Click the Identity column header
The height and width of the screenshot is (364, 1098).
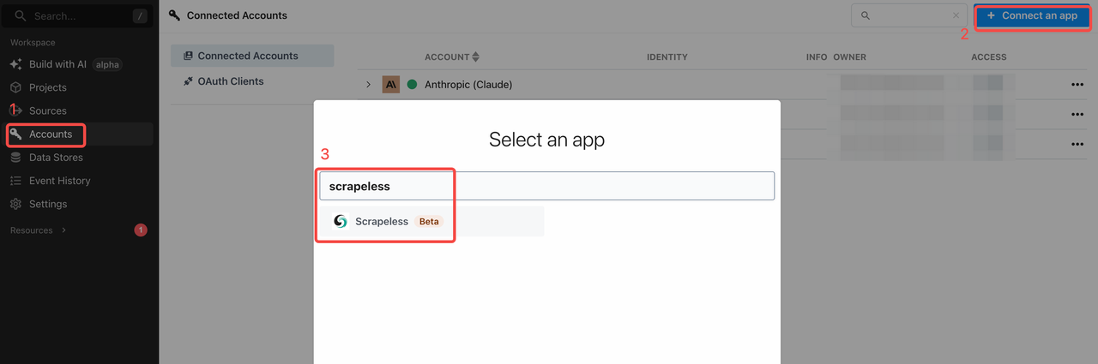(667, 57)
